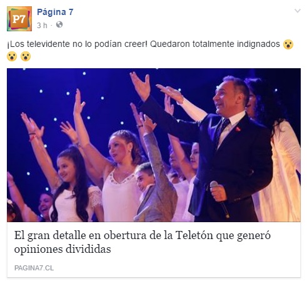307x281 pixels.
Task: Click the microphone held by the man
Action: click(219, 199)
